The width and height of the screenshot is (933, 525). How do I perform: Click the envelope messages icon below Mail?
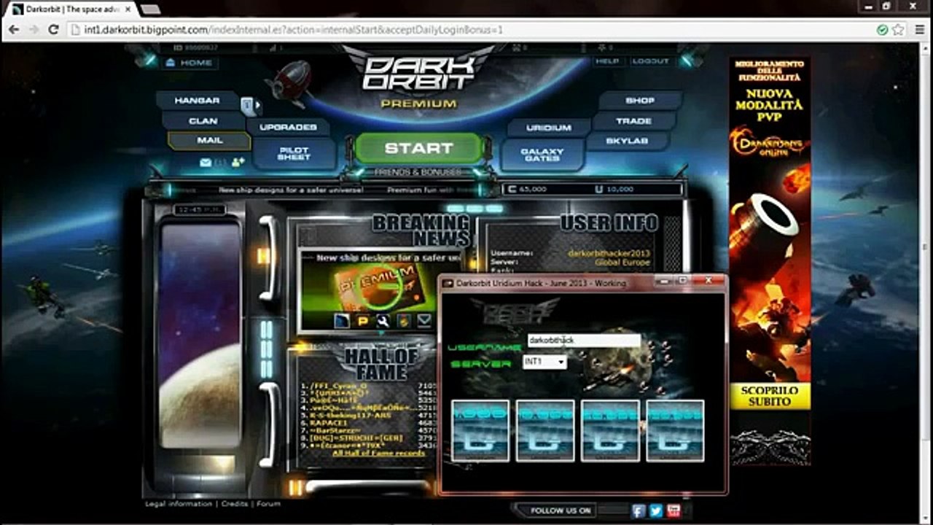pos(206,163)
